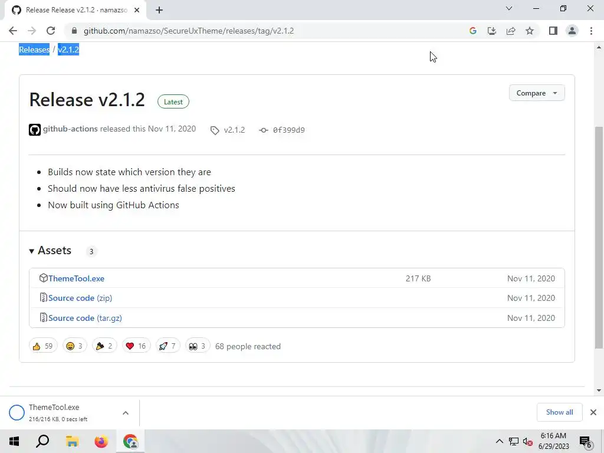This screenshot has width=604, height=453.
Task: Open the tab search chevron
Action: (509, 8)
